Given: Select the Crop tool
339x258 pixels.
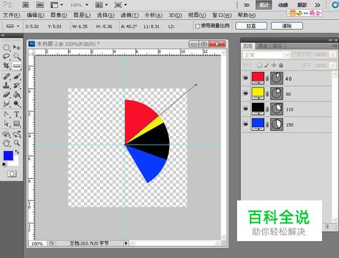Looking at the screenshot, I should 6,66.
